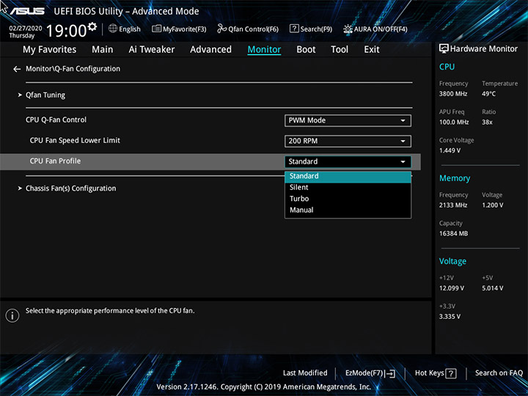This screenshot has width=528, height=396.
Task: Open Qfan Control(F6) utility
Action: pos(248,29)
